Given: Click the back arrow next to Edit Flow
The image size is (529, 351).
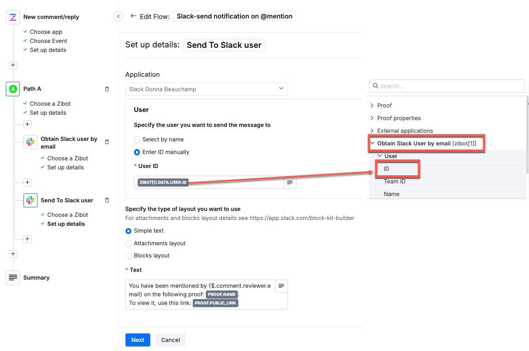Looking at the screenshot, I should pyautogui.click(x=133, y=16).
